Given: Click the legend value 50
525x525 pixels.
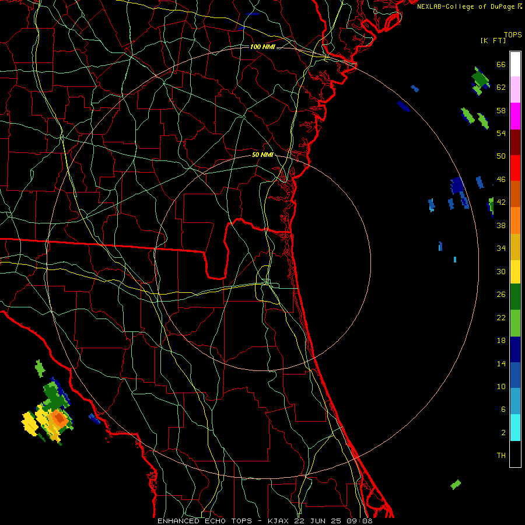Looking at the screenshot, I should 501,156.
